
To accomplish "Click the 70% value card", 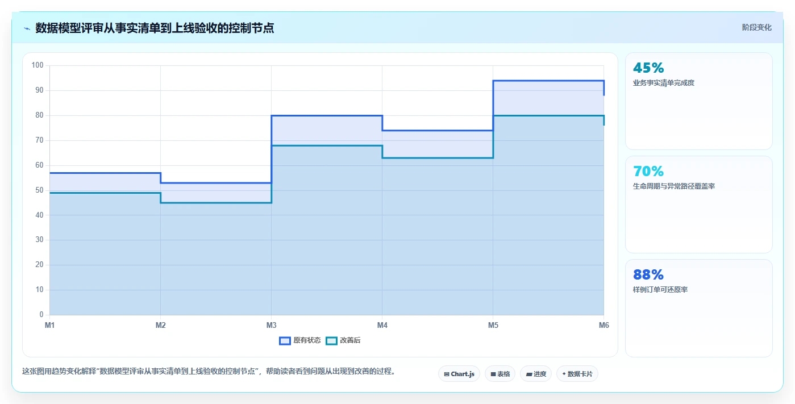I will [698, 205].
